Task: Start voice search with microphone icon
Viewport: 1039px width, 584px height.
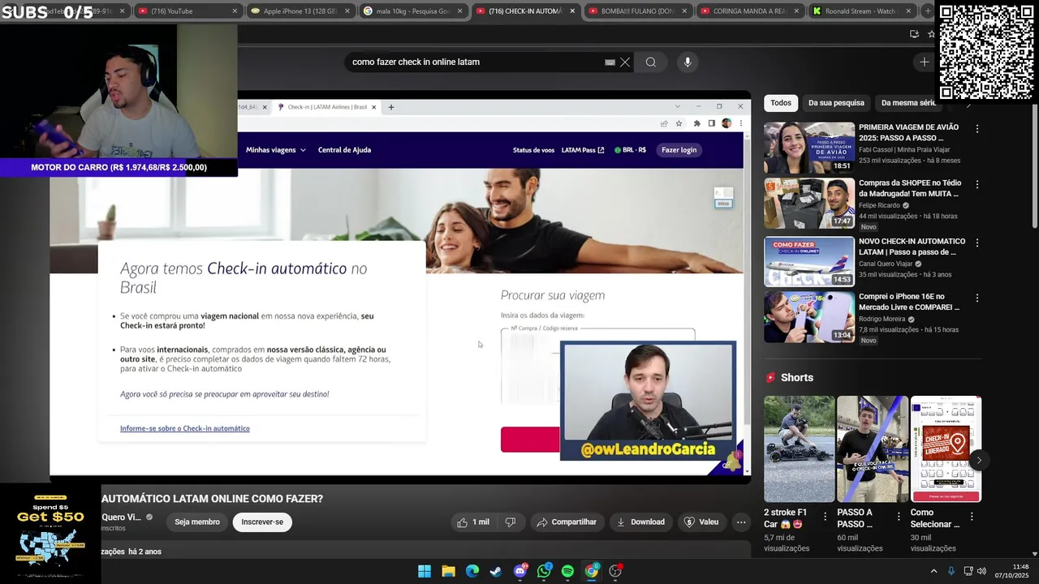Action: tap(688, 62)
